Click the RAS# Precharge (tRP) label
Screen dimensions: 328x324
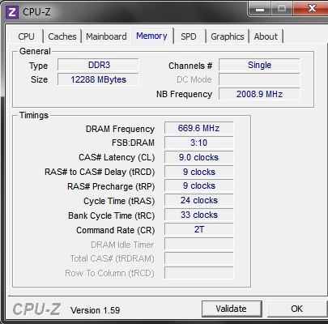111,186
